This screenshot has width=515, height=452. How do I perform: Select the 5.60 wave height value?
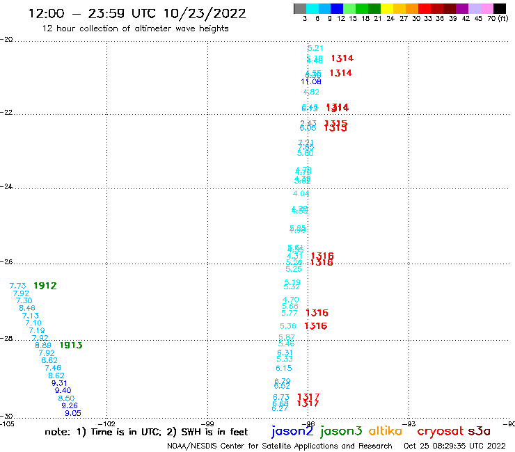coord(305,153)
